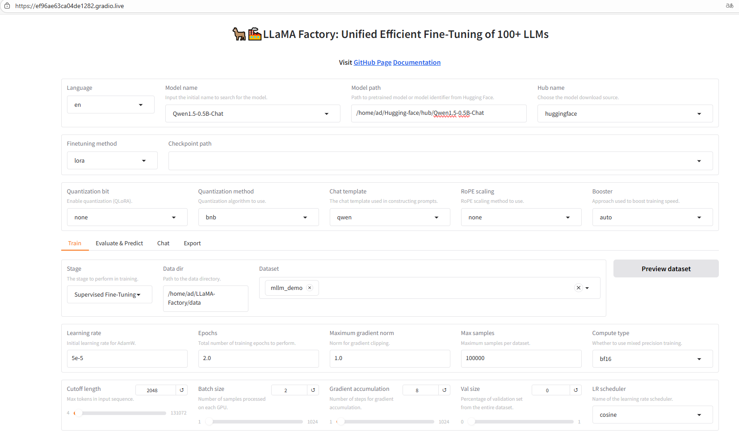Click the site lock icon in address bar
This screenshot has height=436, width=739.
[7, 6]
